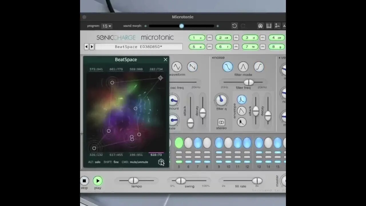Select the bottom noise envelope shape
This screenshot has height=206, width=366.
[x=242, y=122]
